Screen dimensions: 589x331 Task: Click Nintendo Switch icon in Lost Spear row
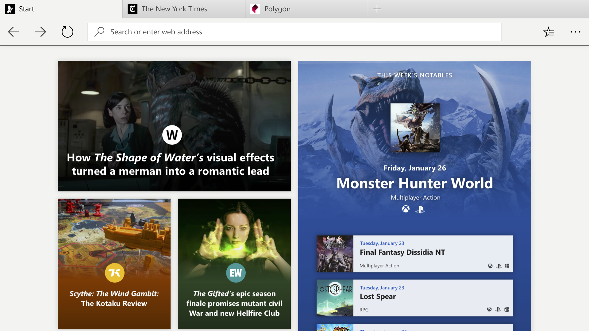[x=507, y=310]
